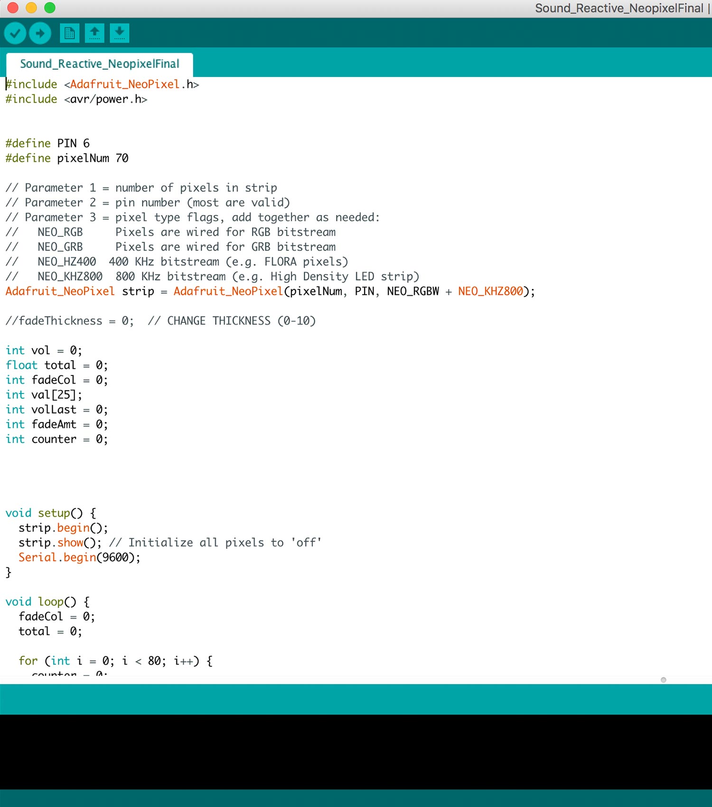Click the window title Sound_Reactive_NeopixelFinal
This screenshot has width=712, height=807.
[x=619, y=8]
